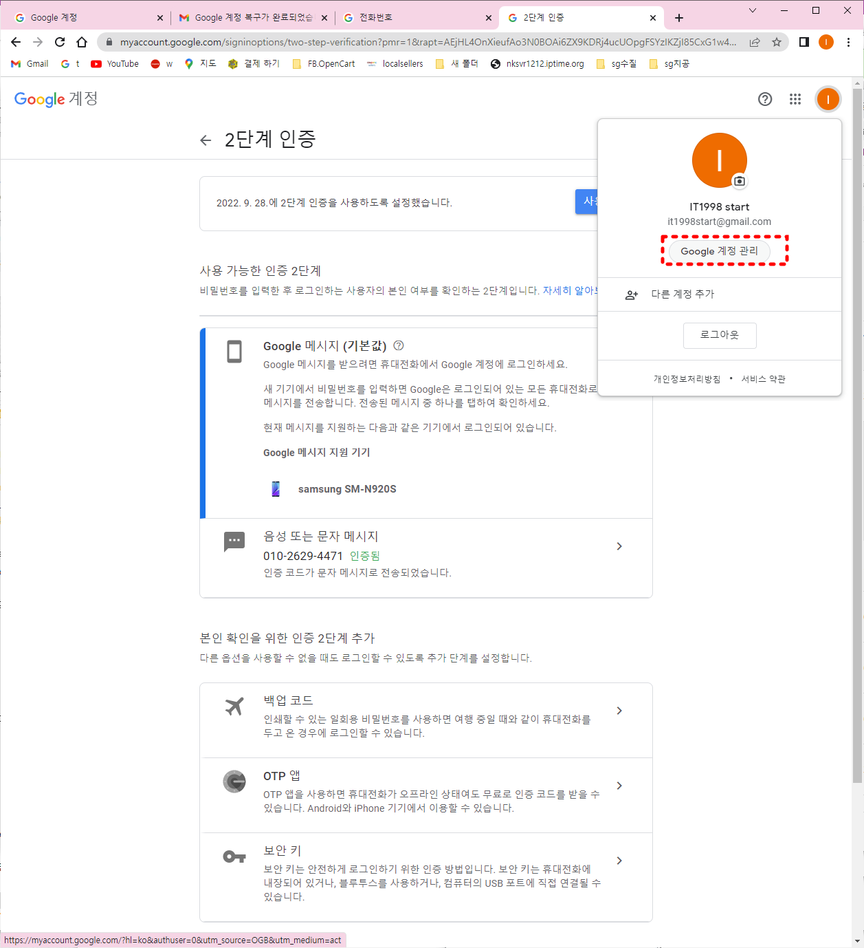864x948 pixels.
Task: Go back using the browser back arrow
Action: coord(16,42)
